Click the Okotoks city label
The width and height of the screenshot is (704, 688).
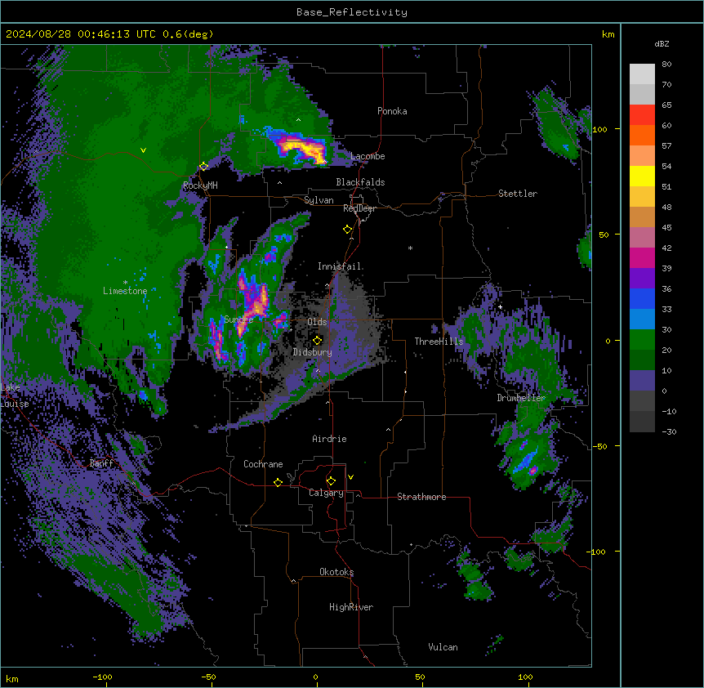click(336, 572)
